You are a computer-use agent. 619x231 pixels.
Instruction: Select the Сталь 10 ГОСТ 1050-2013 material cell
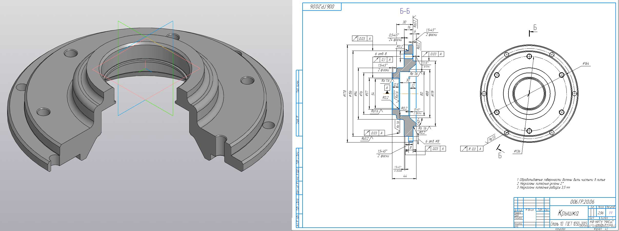click(568, 224)
